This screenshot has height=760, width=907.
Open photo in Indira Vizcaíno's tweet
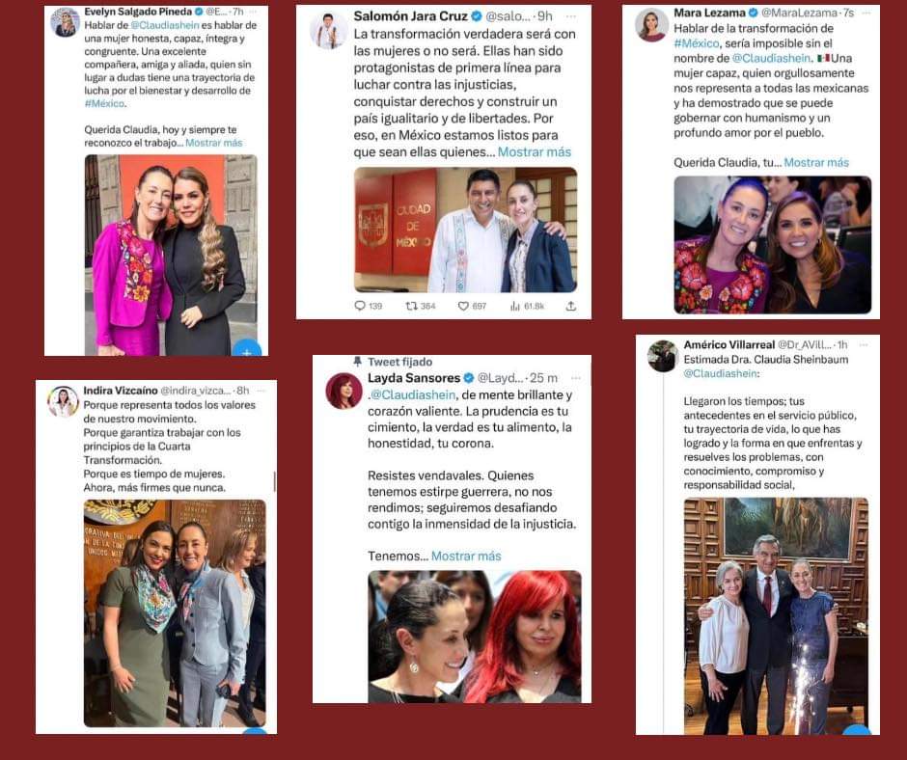[x=175, y=613]
